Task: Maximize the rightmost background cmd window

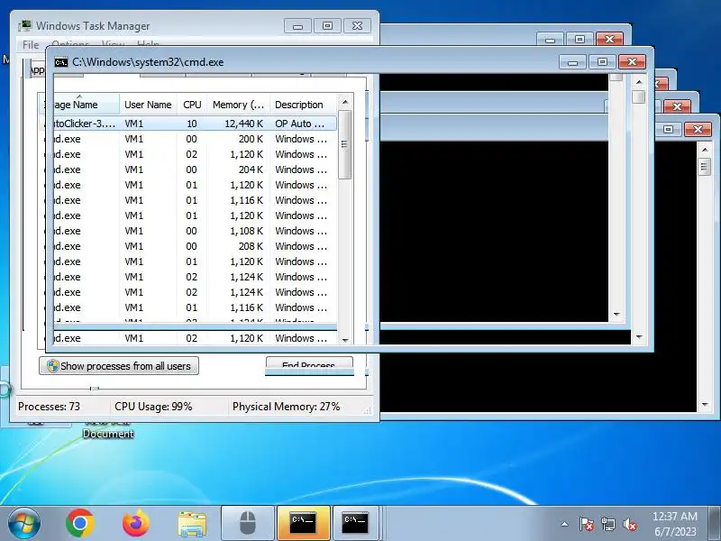Action: (668, 129)
